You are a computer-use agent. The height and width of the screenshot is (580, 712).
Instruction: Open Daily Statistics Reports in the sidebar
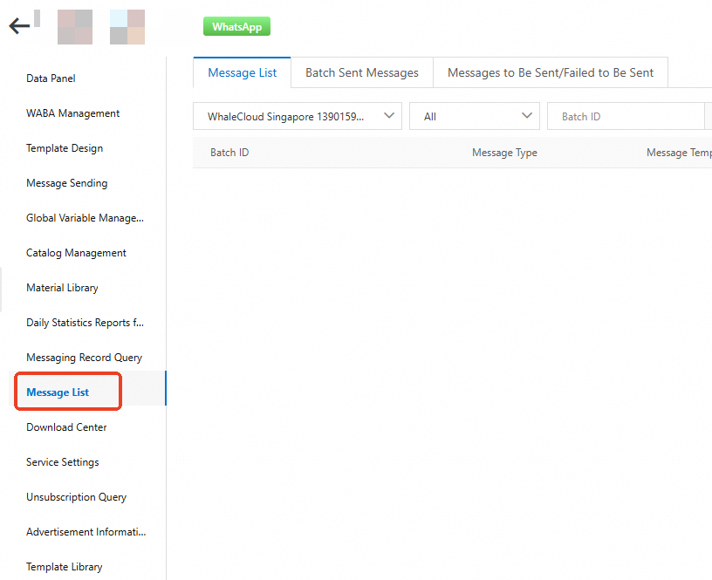85,323
